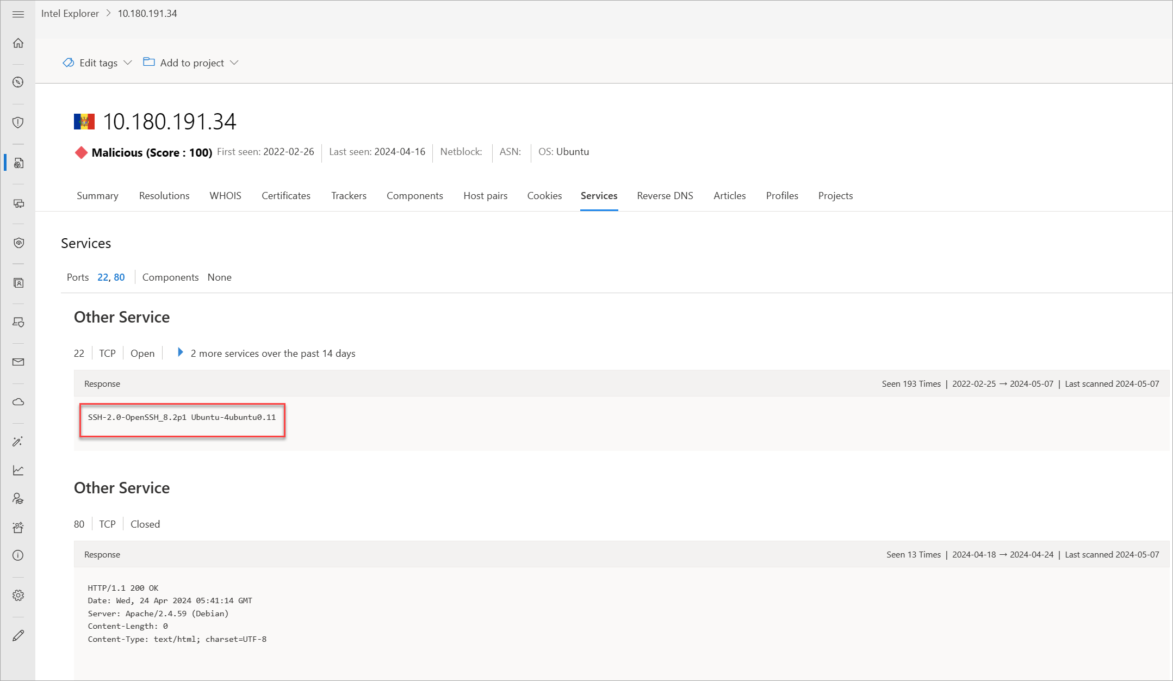This screenshot has width=1173, height=681.
Task: Open the hamburger navigation menu
Action: click(x=18, y=14)
